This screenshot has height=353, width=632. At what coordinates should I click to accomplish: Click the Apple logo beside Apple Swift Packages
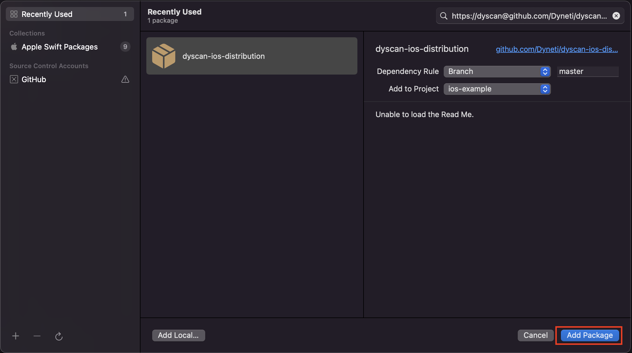[14, 47]
